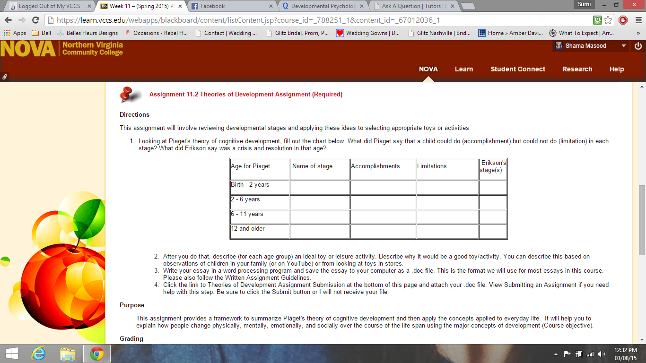This screenshot has width=646, height=363.
Task: Bookmark this page with the star icon
Action: [608, 20]
